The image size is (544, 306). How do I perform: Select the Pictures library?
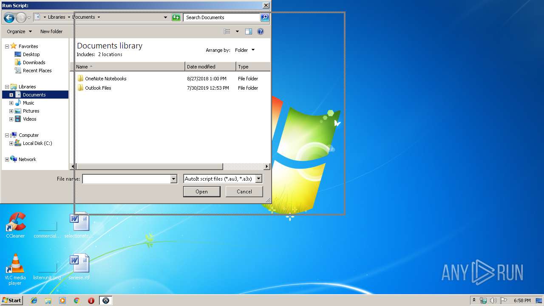coord(31,111)
